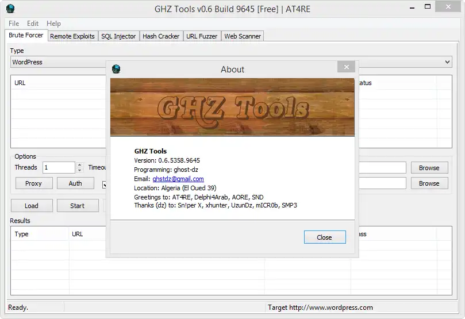Close the About dialog with the X button
Image resolution: width=465 pixels, height=319 pixels.
346,67
